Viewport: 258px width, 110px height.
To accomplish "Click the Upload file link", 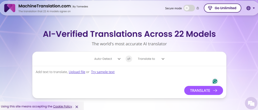I will click(x=77, y=72).
